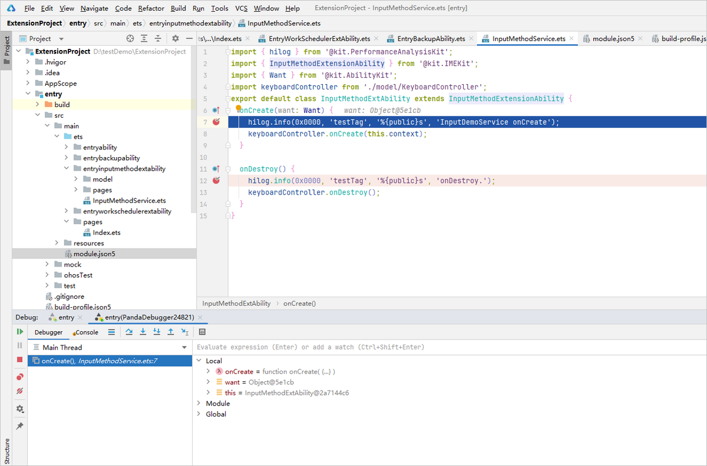
Task: Expand the Global variables section
Action: [199, 414]
